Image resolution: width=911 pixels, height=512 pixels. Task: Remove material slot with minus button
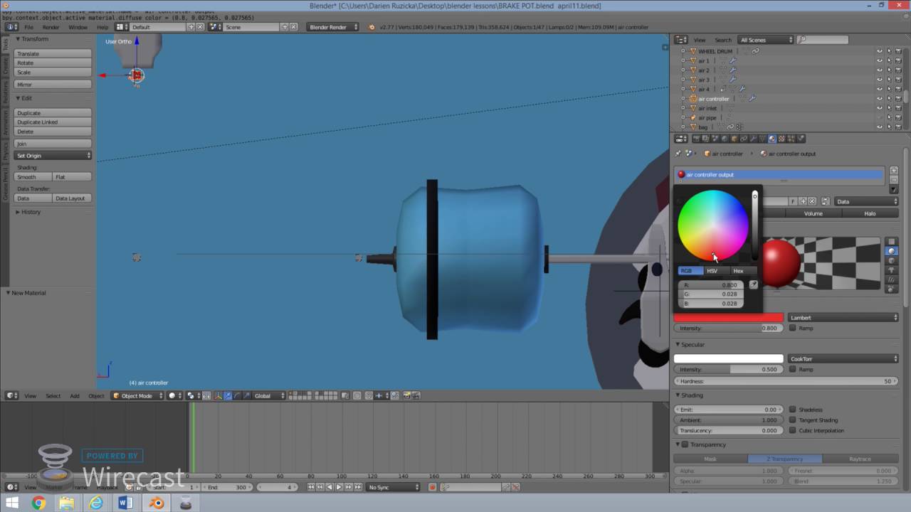coord(894,179)
